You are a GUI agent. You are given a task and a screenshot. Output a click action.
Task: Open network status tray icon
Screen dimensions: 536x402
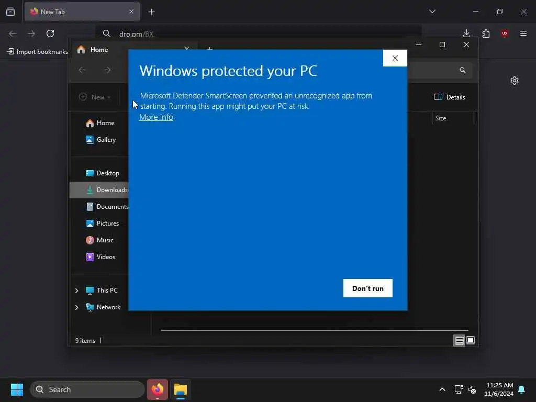tap(459, 389)
